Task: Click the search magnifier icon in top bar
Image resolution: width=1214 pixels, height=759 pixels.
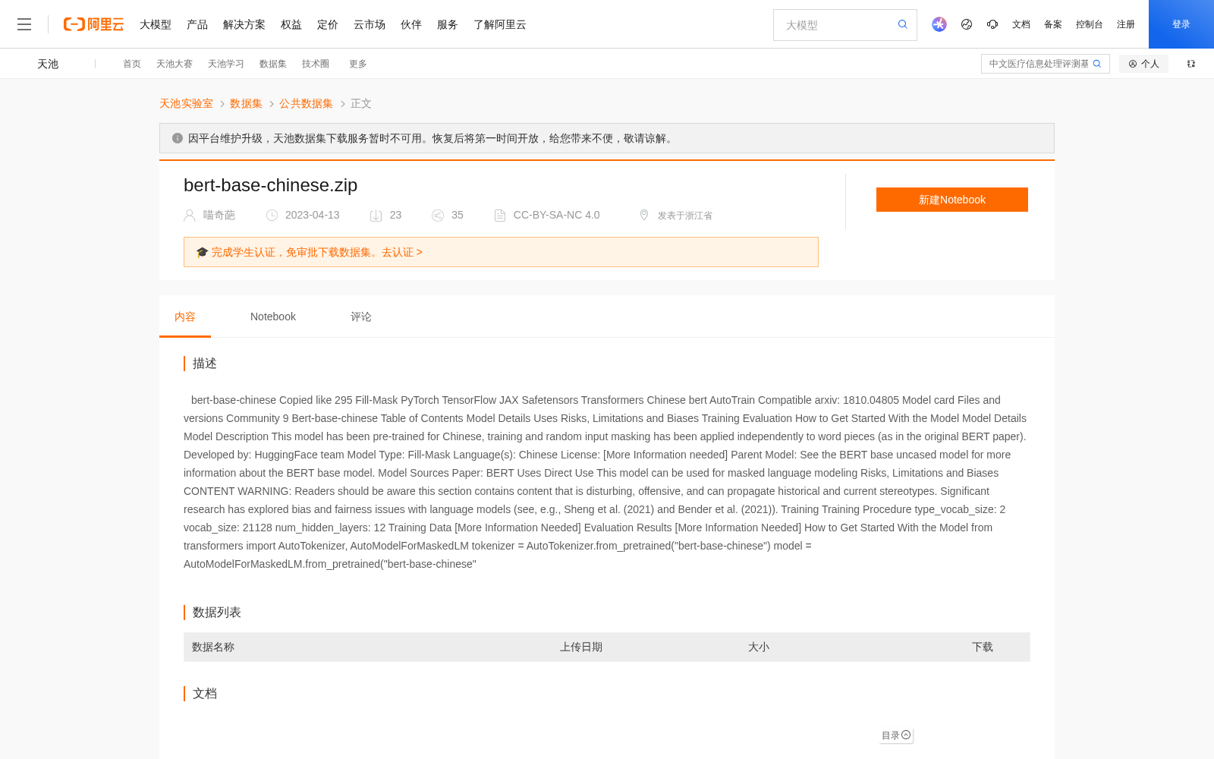Action: pos(903,24)
